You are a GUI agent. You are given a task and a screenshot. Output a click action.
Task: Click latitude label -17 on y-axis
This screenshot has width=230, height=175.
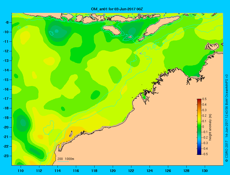tap(6, 99)
